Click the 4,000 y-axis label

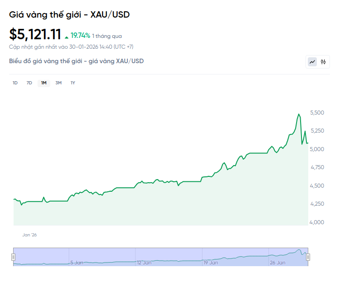click(317, 222)
